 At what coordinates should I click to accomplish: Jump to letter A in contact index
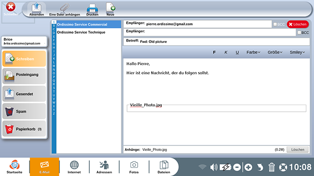(x=54, y=22)
